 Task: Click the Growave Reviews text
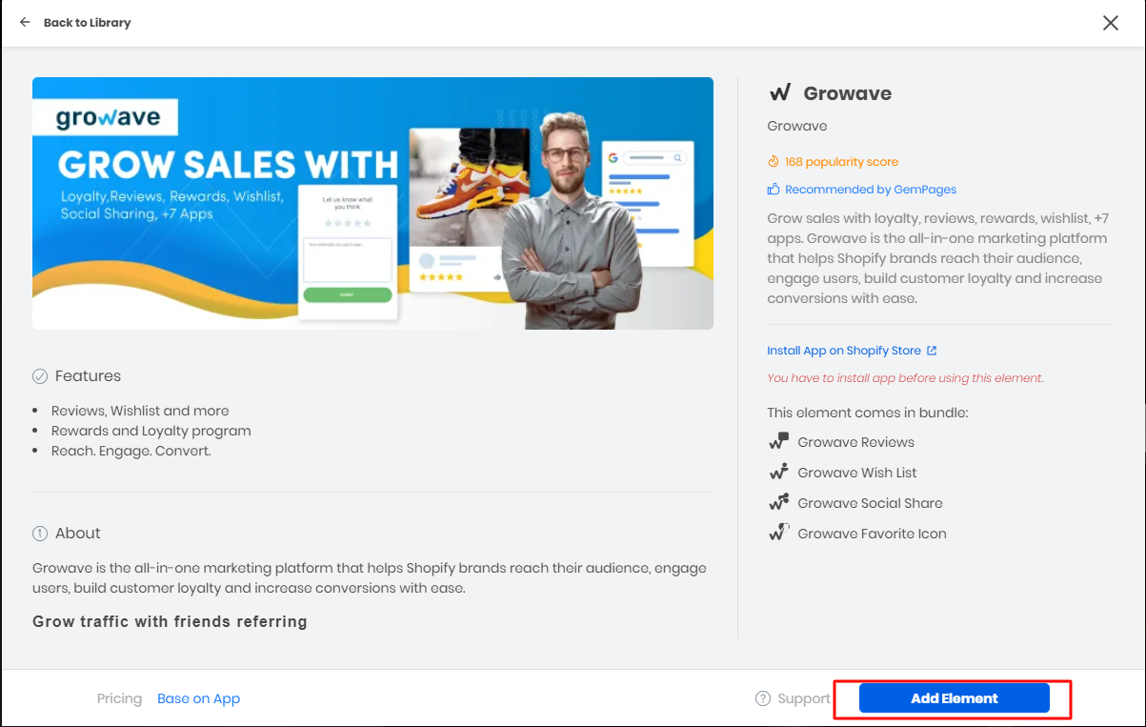[855, 442]
